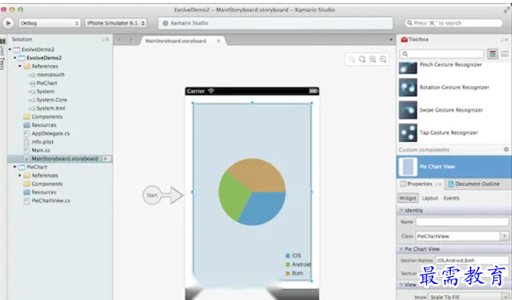Click the second zoom icon in designer
This screenshot has width=512, height=300.
point(362,59)
